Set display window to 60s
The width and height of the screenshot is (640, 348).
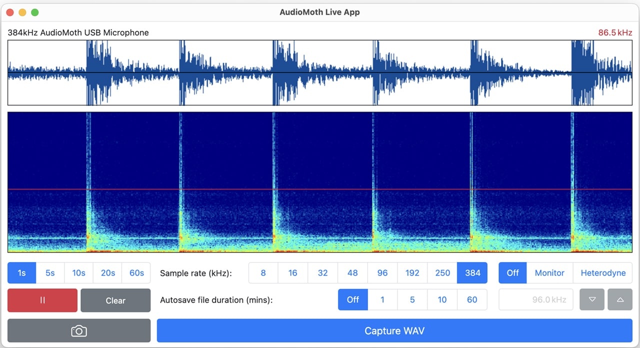coord(136,273)
